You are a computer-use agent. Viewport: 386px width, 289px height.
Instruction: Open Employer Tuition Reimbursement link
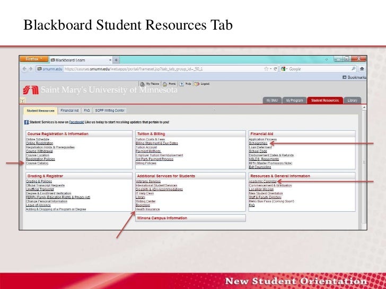pyautogui.click(x=160, y=155)
